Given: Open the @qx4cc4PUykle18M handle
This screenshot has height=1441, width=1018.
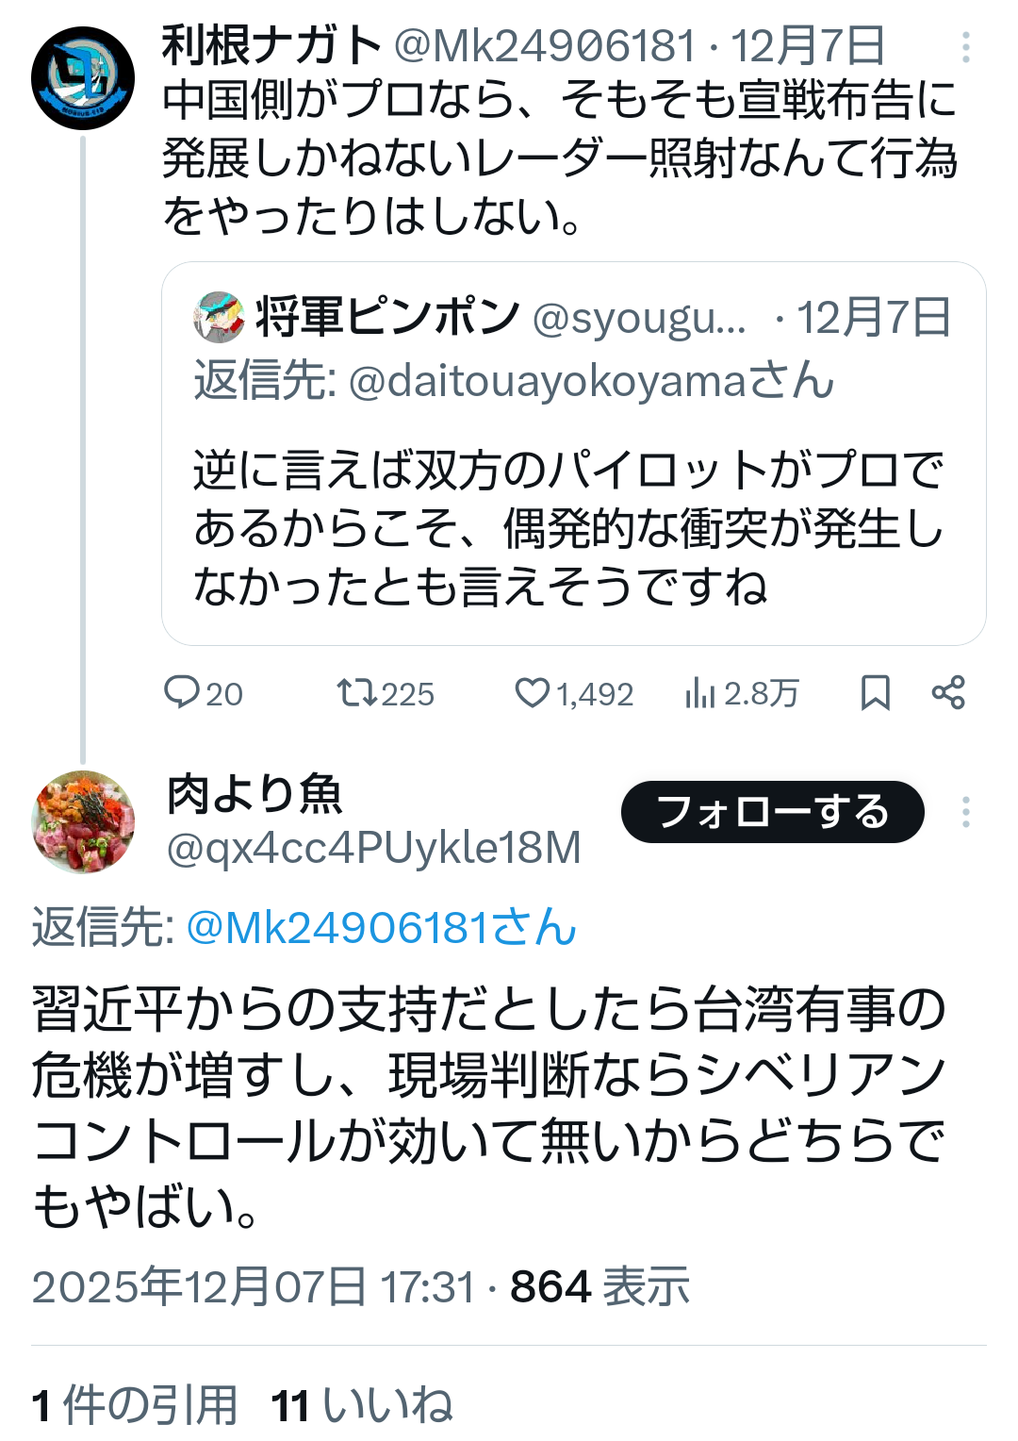Looking at the screenshot, I should (373, 848).
